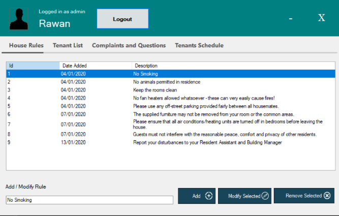The image size is (339, 216).
Task: Select the 'No fan heaters allowed' rule
Action: coord(171,98)
